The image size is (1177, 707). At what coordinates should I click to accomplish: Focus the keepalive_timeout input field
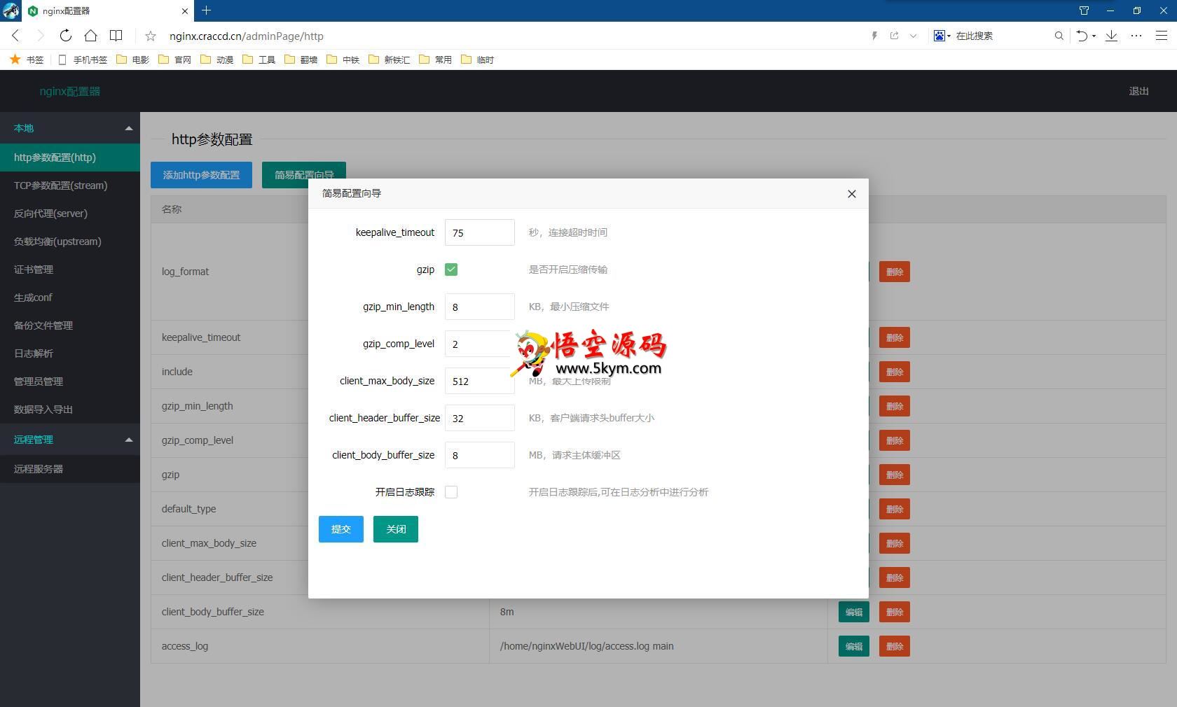coord(480,232)
